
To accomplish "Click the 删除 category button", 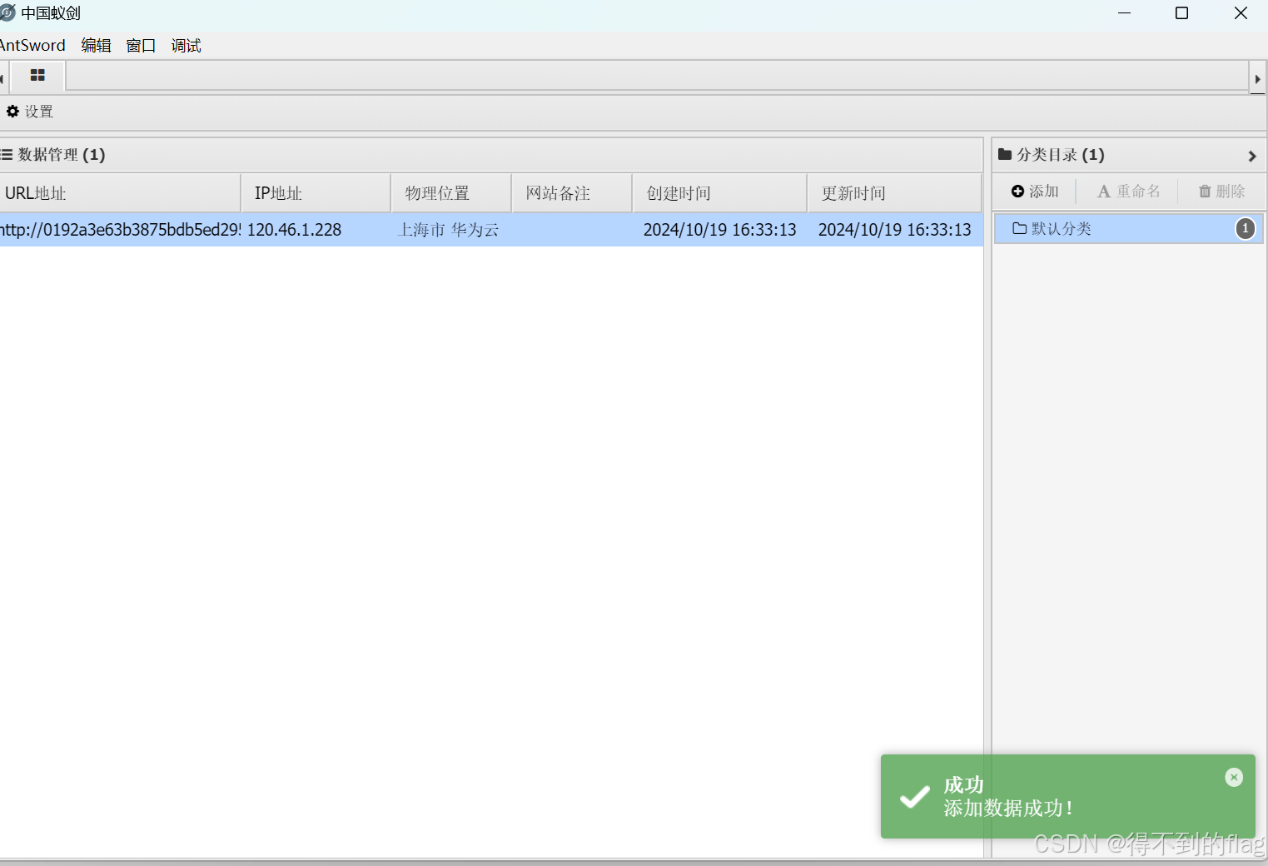I will (x=1222, y=192).
